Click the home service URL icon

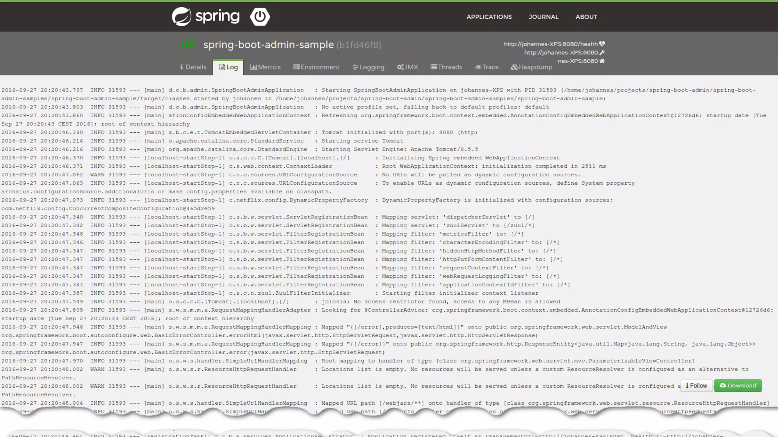click(x=602, y=61)
